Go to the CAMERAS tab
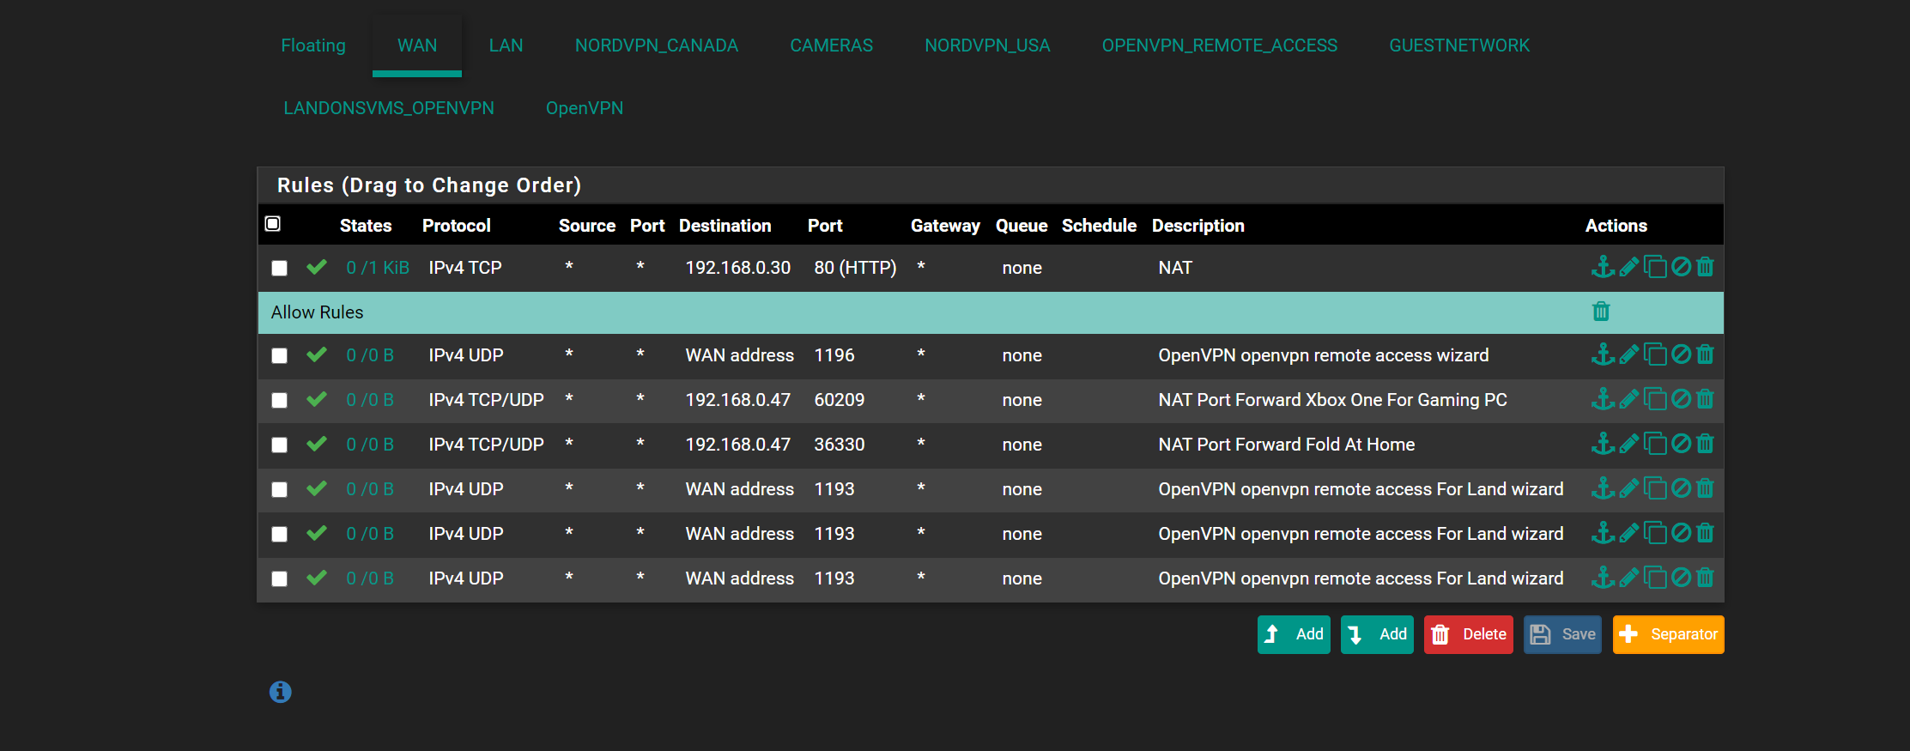Viewport: 1910px width, 751px height. [x=831, y=45]
